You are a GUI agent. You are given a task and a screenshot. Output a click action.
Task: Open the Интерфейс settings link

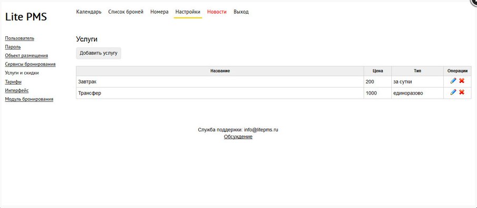[17, 90]
